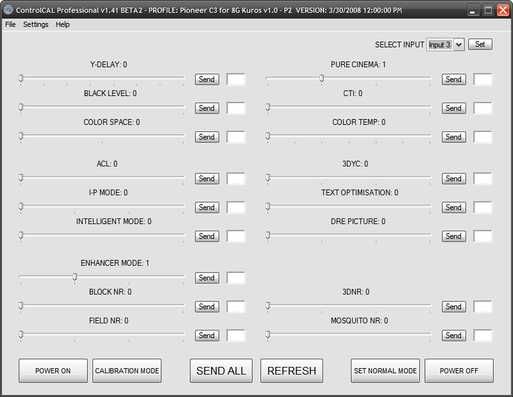Send the TEXT OPTIMISATION value

[x=454, y=207]
